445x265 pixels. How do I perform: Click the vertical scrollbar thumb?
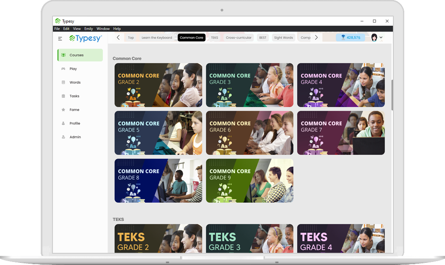tap(392, 95)
